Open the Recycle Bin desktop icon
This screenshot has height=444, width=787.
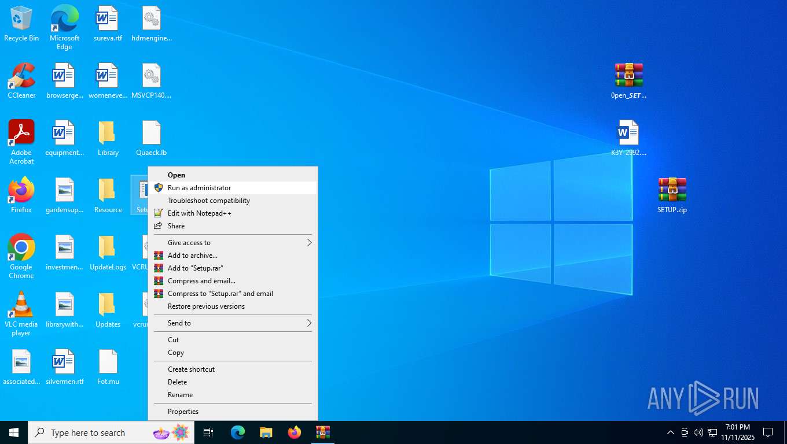21,24
